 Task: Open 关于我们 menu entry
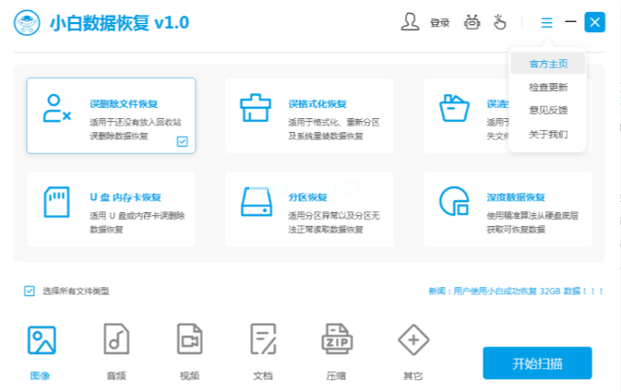[548, 135]
